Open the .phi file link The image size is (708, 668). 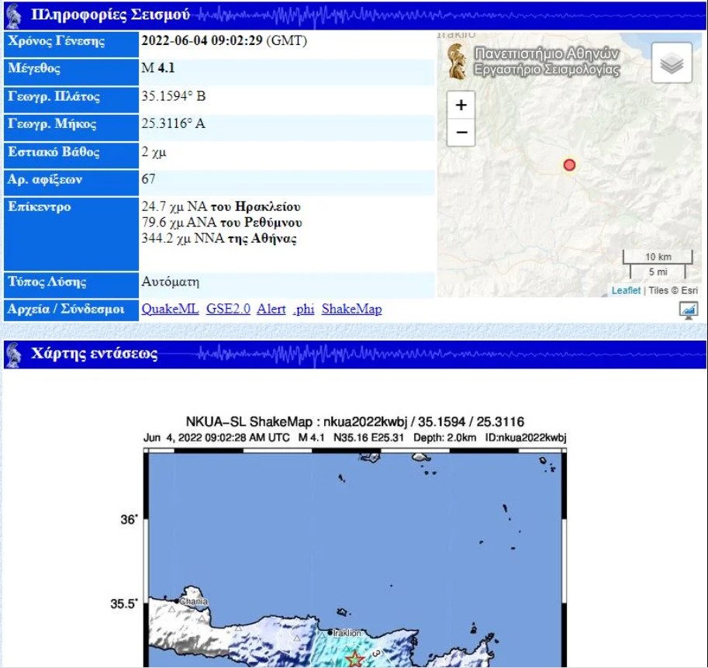click(303, 309)
